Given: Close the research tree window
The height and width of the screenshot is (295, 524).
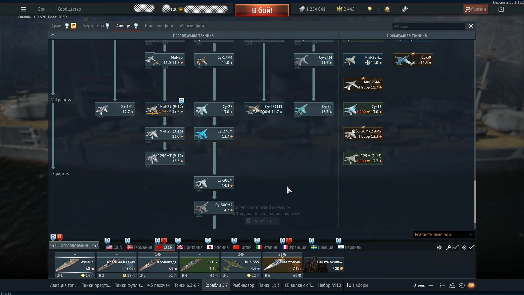Looking at the screenshot, I should pos(471,26).
